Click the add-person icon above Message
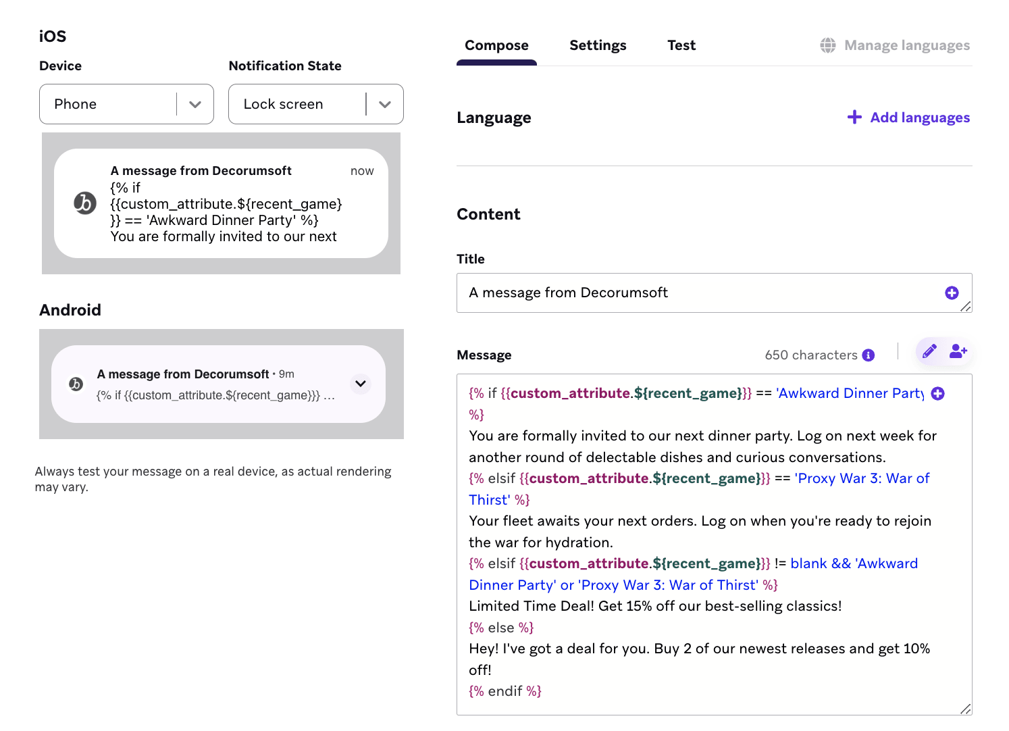This screenshot has height=731, width=1009. click(x=958, y=351)
